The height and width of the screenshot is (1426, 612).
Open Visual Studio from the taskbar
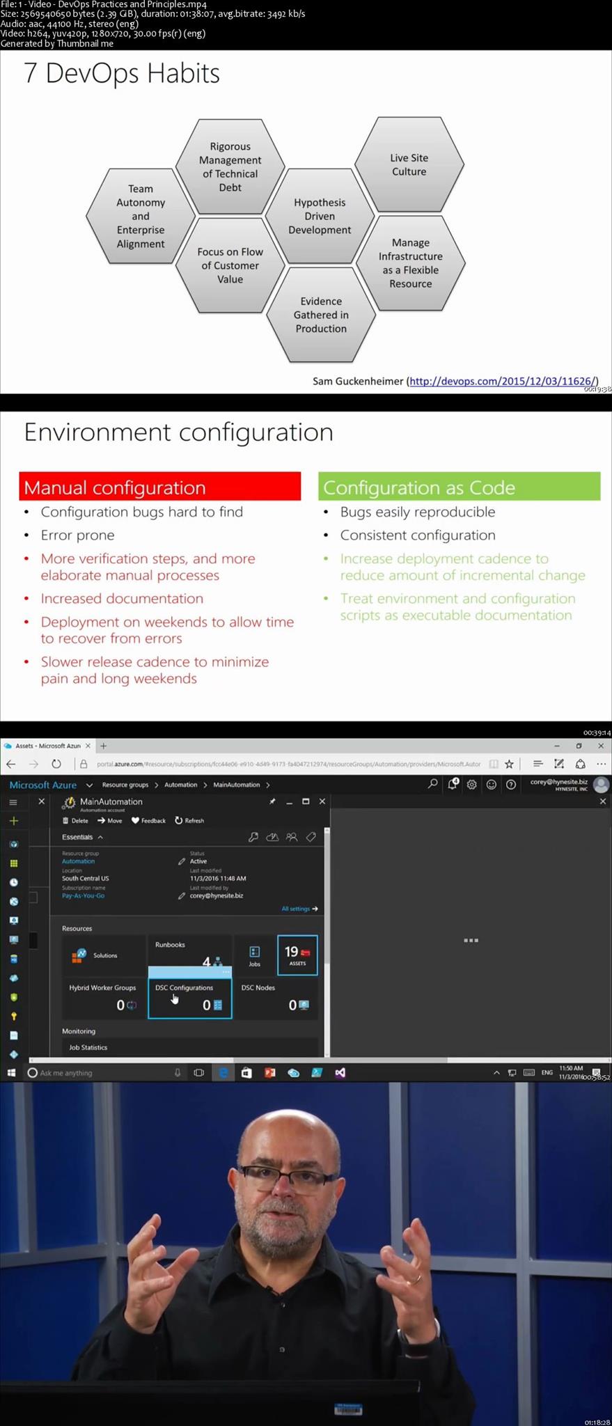click(340, 1072)
